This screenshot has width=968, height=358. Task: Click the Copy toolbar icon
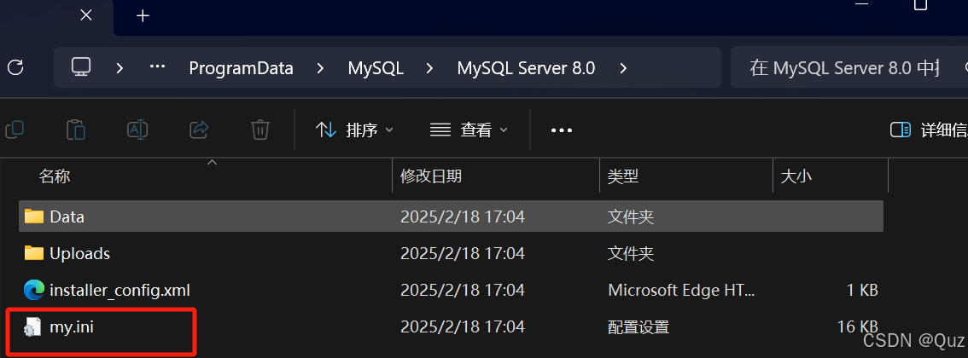click(15, 130)
